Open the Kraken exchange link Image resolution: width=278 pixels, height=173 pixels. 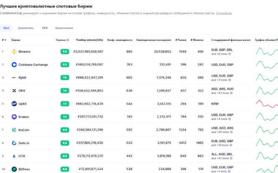(24, 117)
